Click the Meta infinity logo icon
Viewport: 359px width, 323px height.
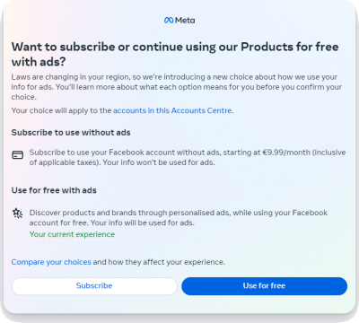coord(169,21)
